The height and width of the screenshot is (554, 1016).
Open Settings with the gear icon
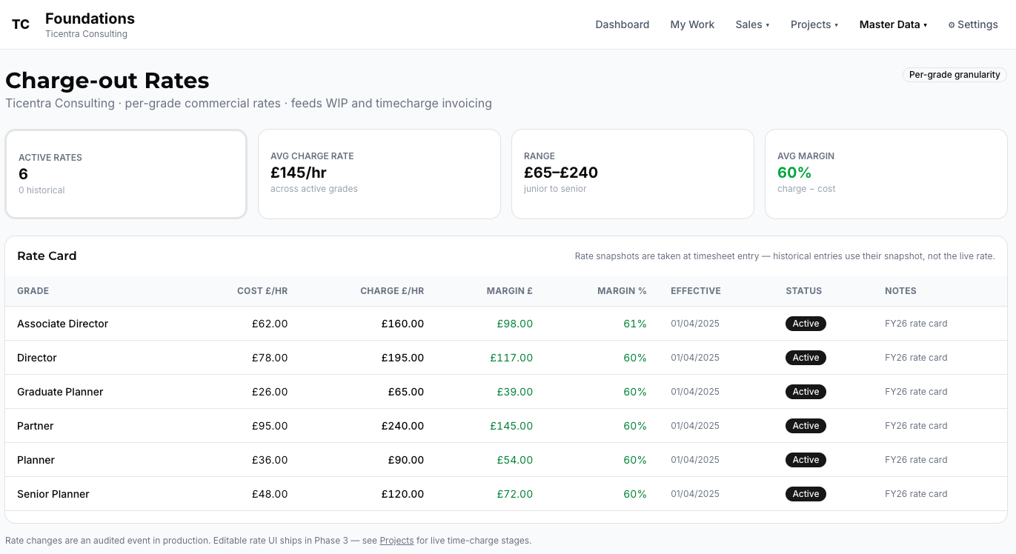tap(973, 24)
